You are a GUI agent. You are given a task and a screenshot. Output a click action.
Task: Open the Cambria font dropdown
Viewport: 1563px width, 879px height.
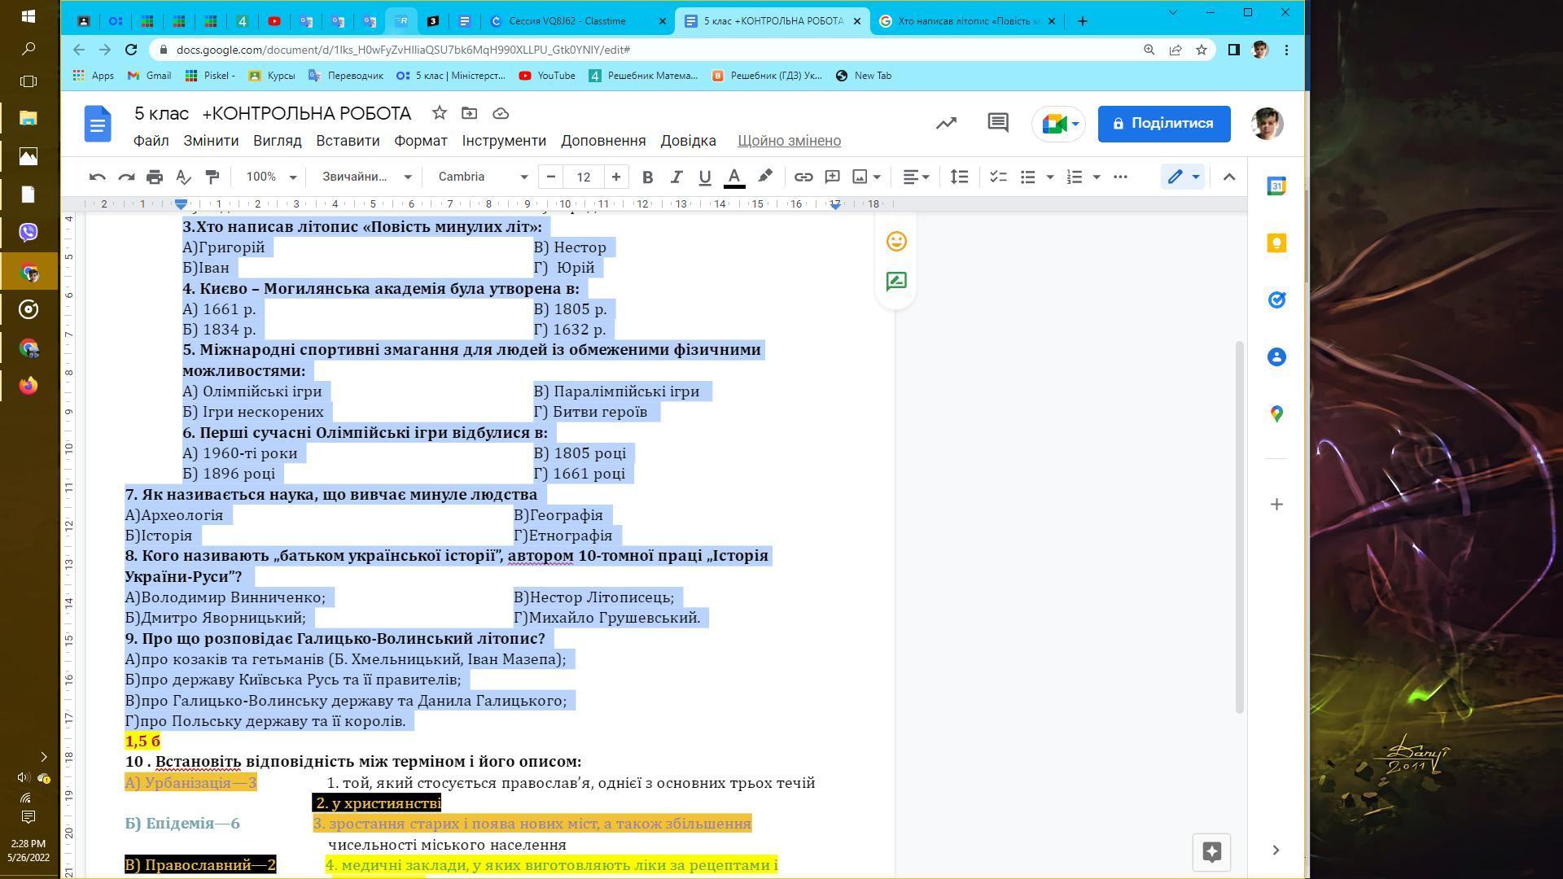tap(483, 177)
